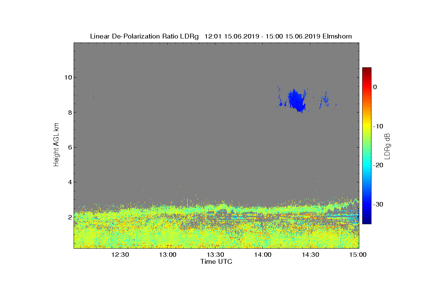
Task: Click the height tick label 8
Action: coord(69,112)
